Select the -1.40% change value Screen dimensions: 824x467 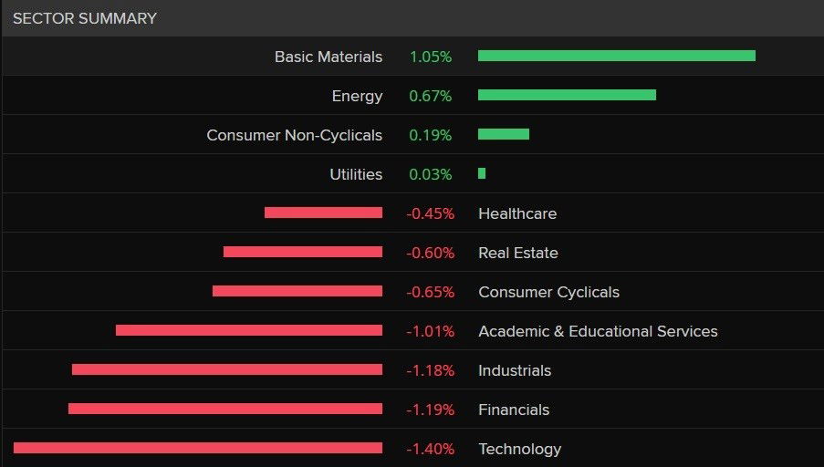[x=431, y=449]
